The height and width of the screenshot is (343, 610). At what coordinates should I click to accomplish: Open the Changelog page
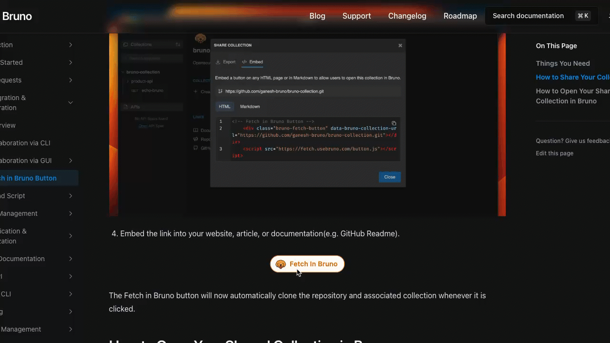point(407,16)
